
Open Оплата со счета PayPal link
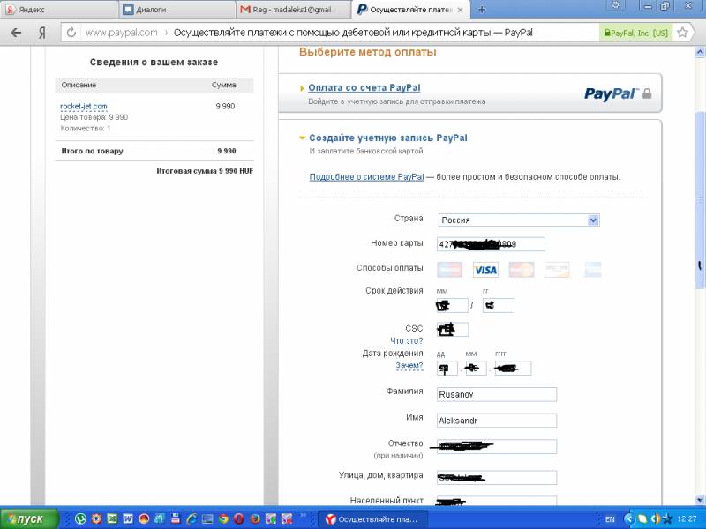(x=364, y=87)
